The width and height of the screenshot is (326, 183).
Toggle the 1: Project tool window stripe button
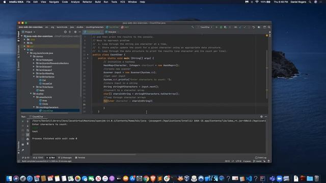pos(18,36)
